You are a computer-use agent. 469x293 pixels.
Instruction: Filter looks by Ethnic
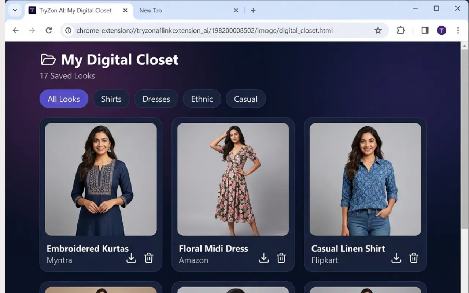202,99
